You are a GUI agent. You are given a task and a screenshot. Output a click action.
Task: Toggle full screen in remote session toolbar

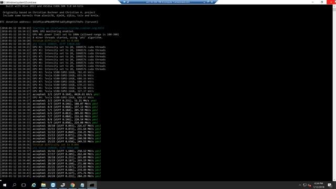pyautogui.click(x=208, y=2)
